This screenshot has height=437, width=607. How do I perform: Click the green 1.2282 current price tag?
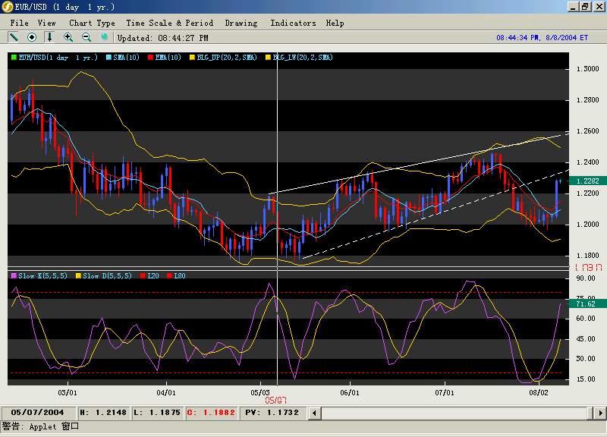click(587, 181)
